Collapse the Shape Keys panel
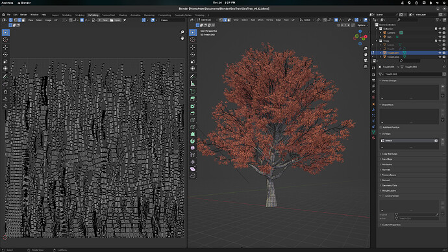448x252 pixels. [x=388, y=105]
